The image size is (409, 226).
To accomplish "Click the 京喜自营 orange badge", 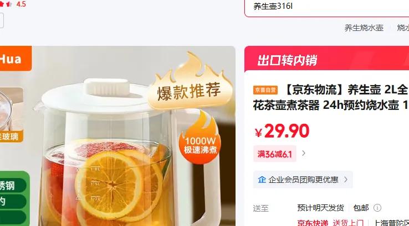I will tap(265, 90).
